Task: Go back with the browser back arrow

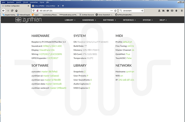Action: (3, 11)
